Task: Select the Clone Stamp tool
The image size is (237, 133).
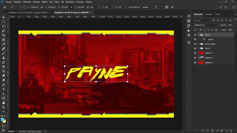Action: [3, 58]
